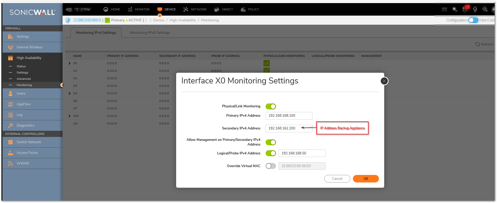Click the Cancel button
The height and width of the screenshot is (203, 497).
[337, 179]
